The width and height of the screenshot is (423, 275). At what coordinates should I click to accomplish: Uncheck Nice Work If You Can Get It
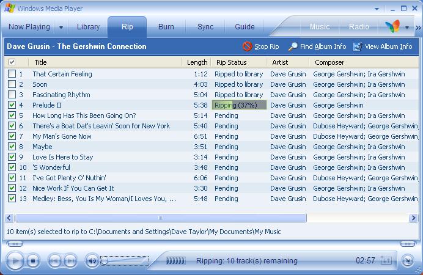[x=12, y=188]
